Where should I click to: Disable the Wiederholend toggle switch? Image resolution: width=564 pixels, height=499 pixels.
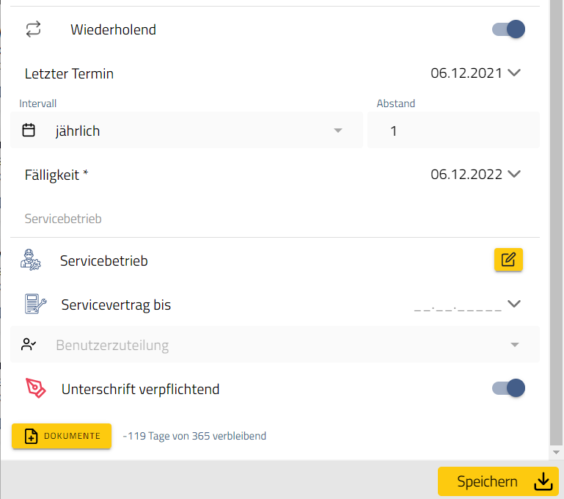[509, 29]
